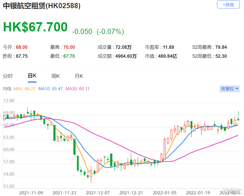
Task: Click the 市值 469.84亿 figure
Action: click(167, 56)
